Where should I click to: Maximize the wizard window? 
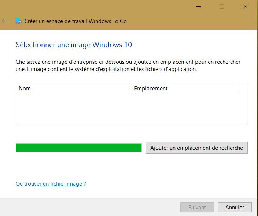click(x=222, y=7)
